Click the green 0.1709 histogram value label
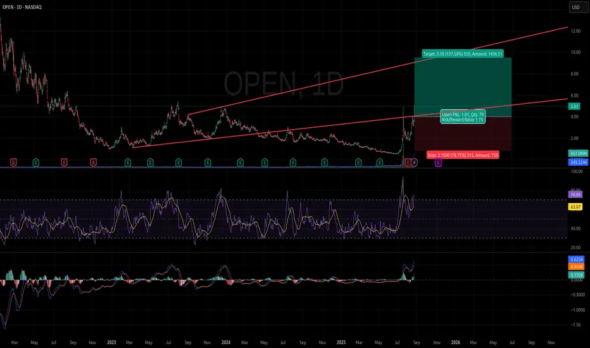Screen dimensions: 590x348 pos(577,275)
